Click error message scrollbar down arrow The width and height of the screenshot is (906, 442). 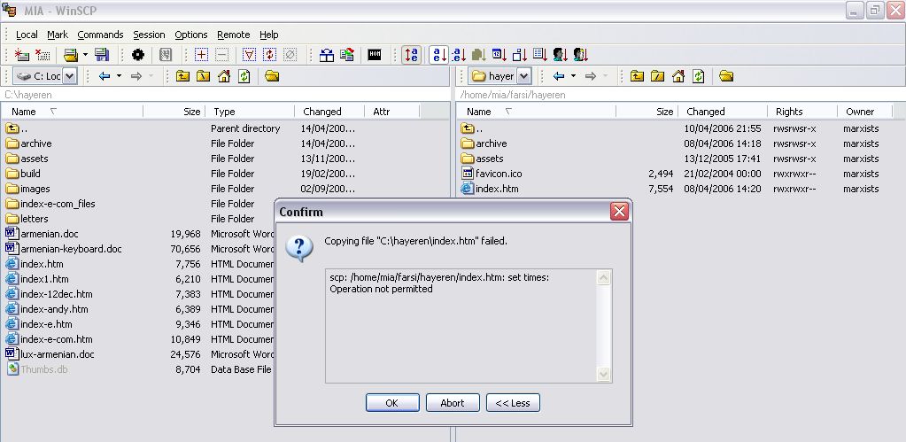(x=604, y=375)
